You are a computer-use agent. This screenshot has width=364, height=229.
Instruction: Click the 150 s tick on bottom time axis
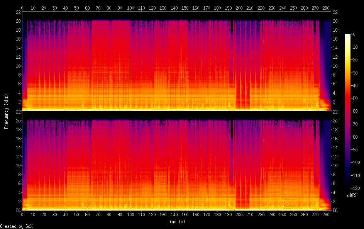pos(185,214)
